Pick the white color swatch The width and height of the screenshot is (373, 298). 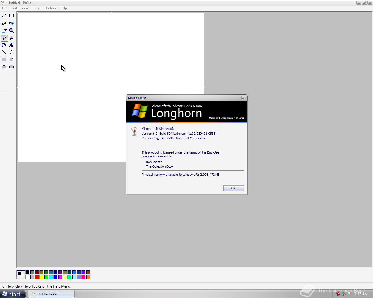27,277
